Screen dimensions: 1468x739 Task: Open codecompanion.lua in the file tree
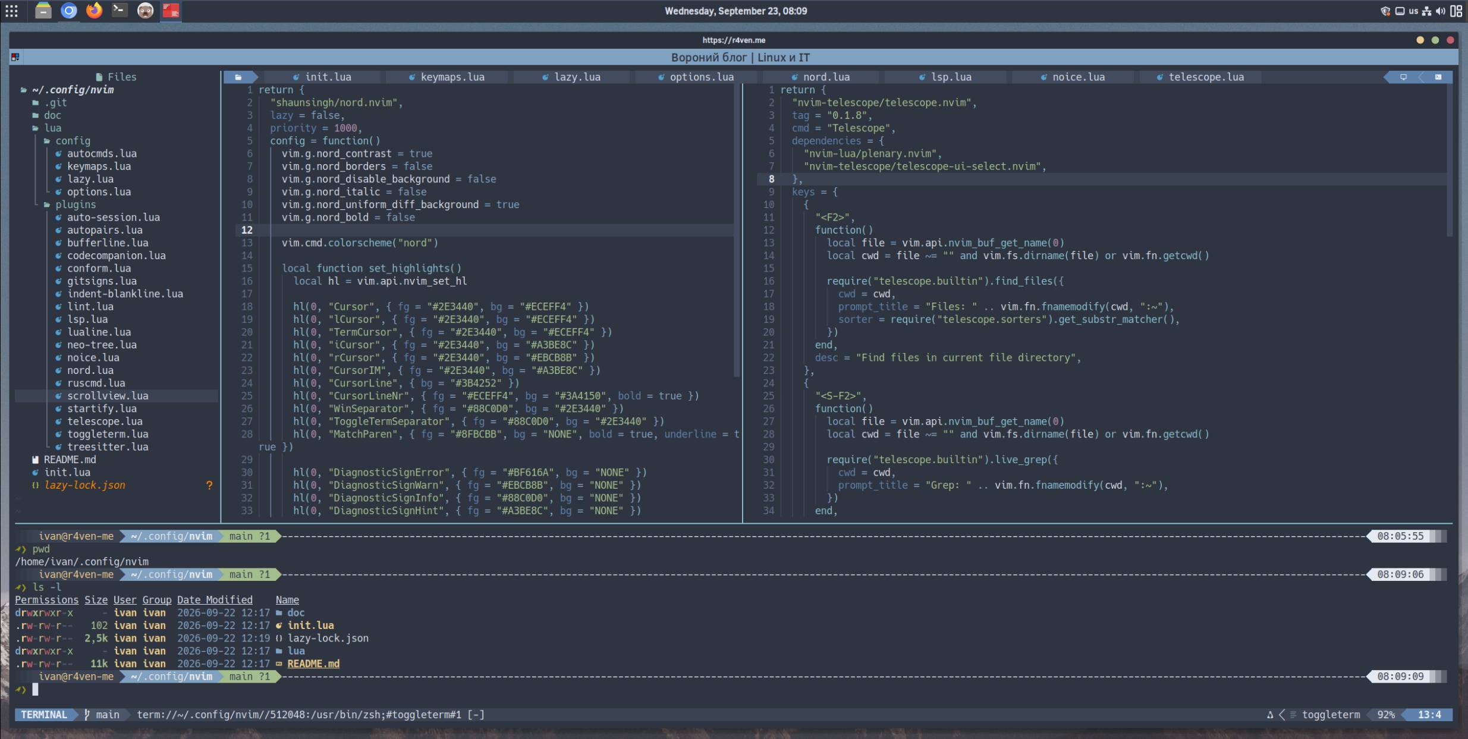click(x=111, y=256)
